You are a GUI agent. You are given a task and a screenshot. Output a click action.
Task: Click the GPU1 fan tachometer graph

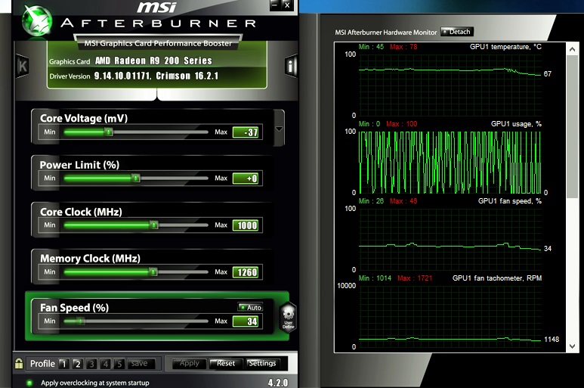point(450,316)
